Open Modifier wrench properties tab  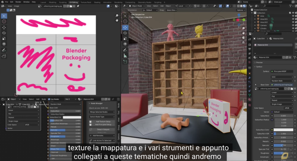click(x=250, y=78)
